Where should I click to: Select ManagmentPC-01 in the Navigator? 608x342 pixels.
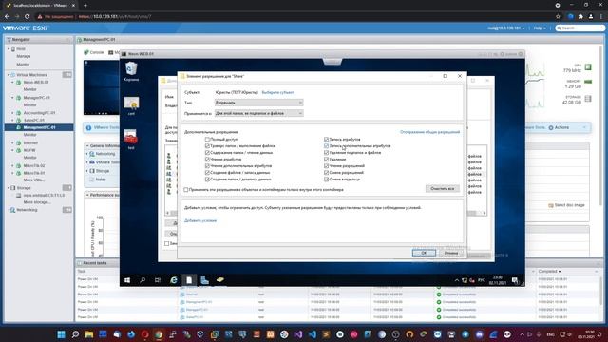(39, 127)
